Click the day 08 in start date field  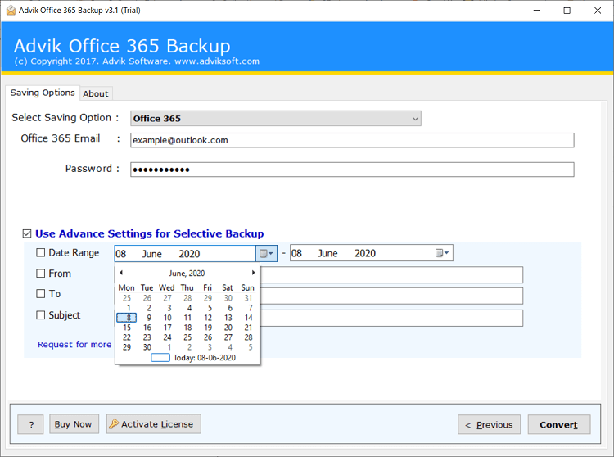pyautogui.click(x=121, y=254)
